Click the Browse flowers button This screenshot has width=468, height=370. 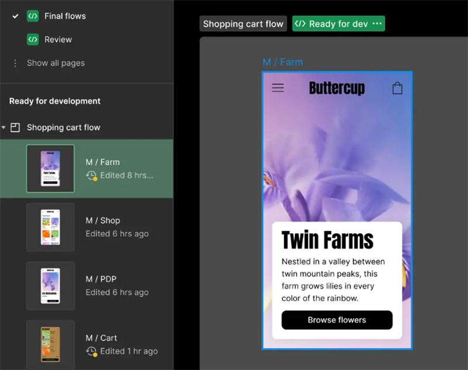[337, 320]
